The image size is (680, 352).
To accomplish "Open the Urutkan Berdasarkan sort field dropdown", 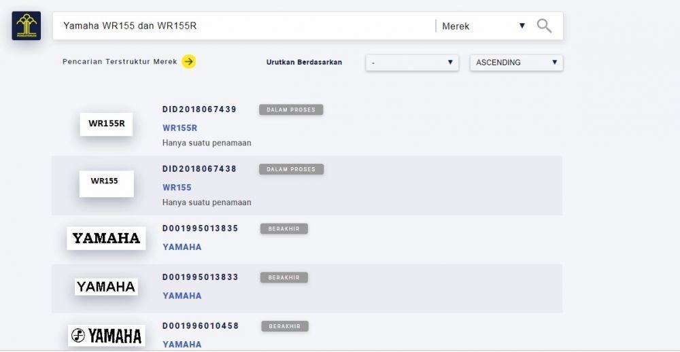I will (412, 63).
